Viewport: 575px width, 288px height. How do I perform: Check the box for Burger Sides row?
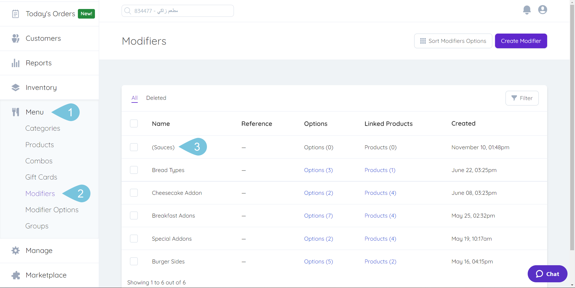[x=134, y=261]
